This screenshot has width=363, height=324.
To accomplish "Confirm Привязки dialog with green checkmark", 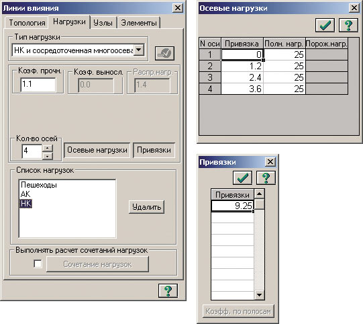I will tap(242, 177).
